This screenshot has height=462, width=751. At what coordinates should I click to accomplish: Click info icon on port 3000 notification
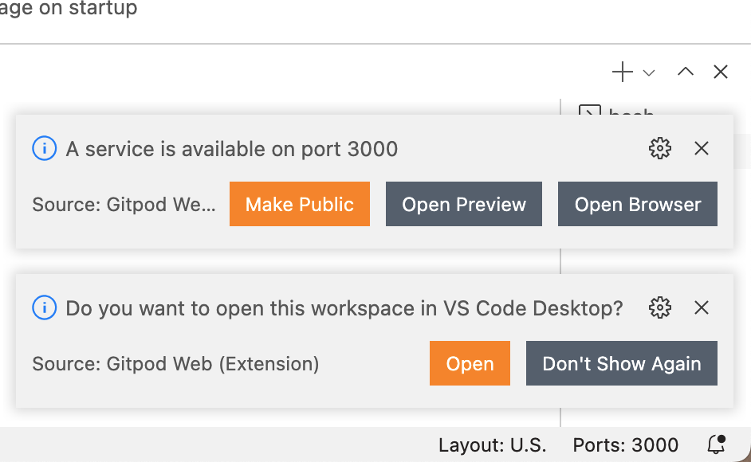tap(45, 148)
